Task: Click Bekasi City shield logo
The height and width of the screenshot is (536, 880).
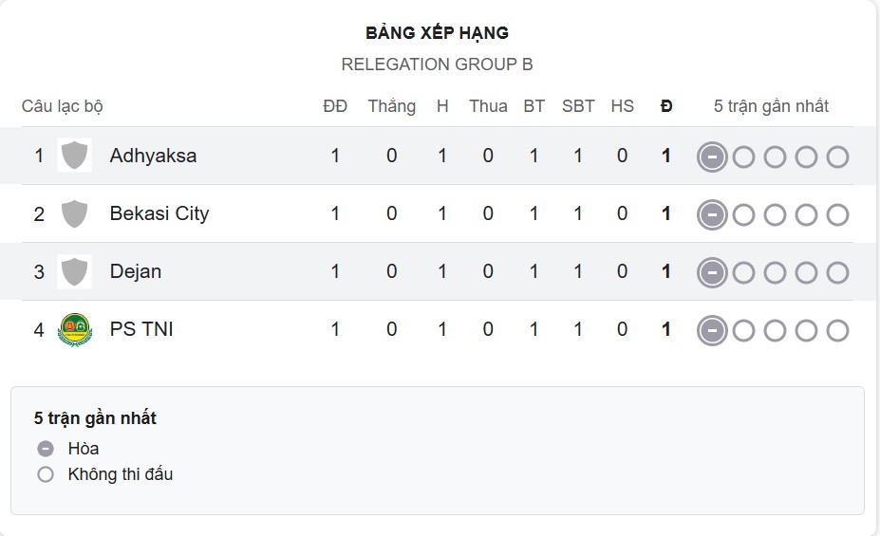Action: [x=74, y=213]
